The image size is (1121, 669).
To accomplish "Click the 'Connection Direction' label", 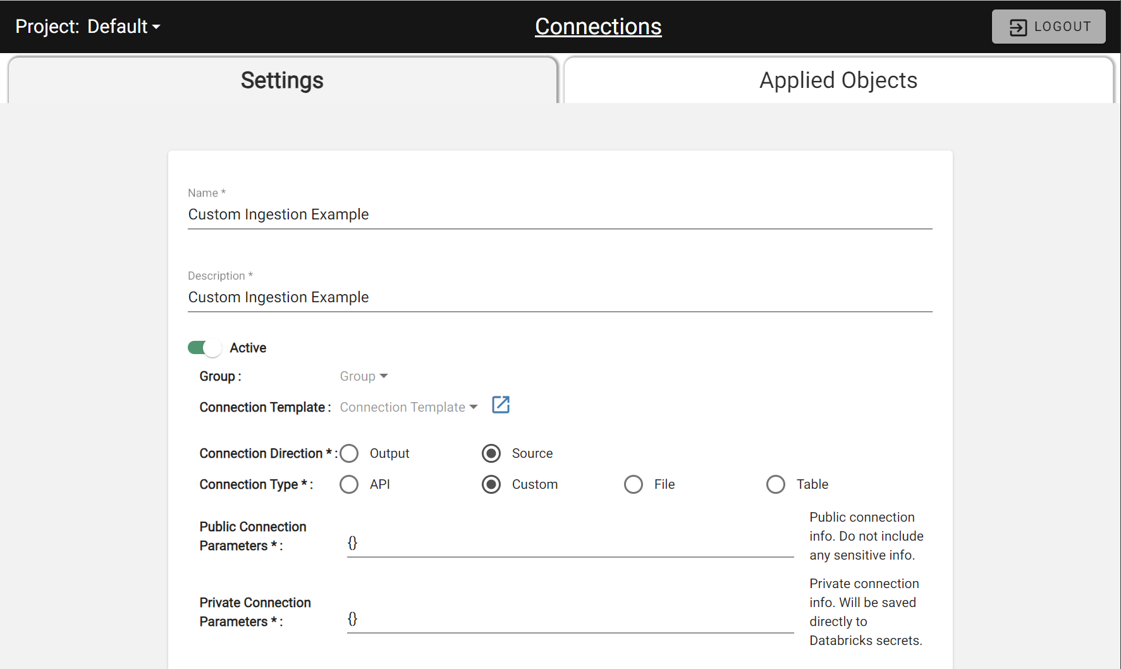I will point(268,453).
